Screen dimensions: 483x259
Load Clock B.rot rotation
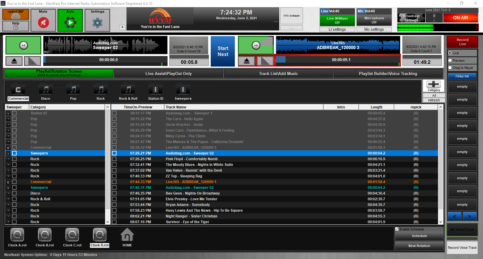pos(45,238)
